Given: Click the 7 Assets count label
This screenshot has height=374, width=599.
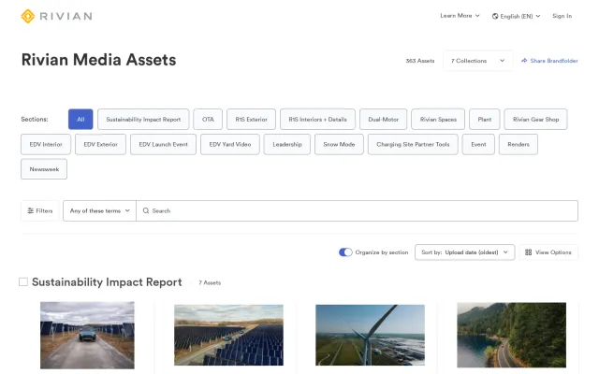Looking at the screenshot, I should click(210, 282).
